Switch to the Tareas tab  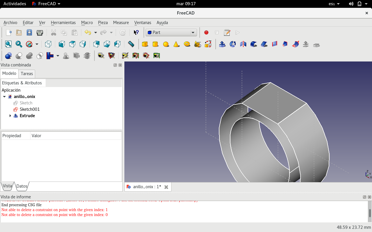coord(27,74)
